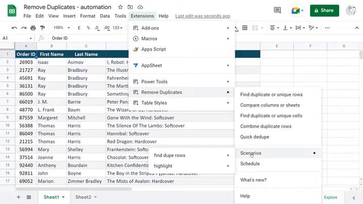The image size is (363, 204).
Task: Click the Remove Duplicates - automation title
Action: 67,7
